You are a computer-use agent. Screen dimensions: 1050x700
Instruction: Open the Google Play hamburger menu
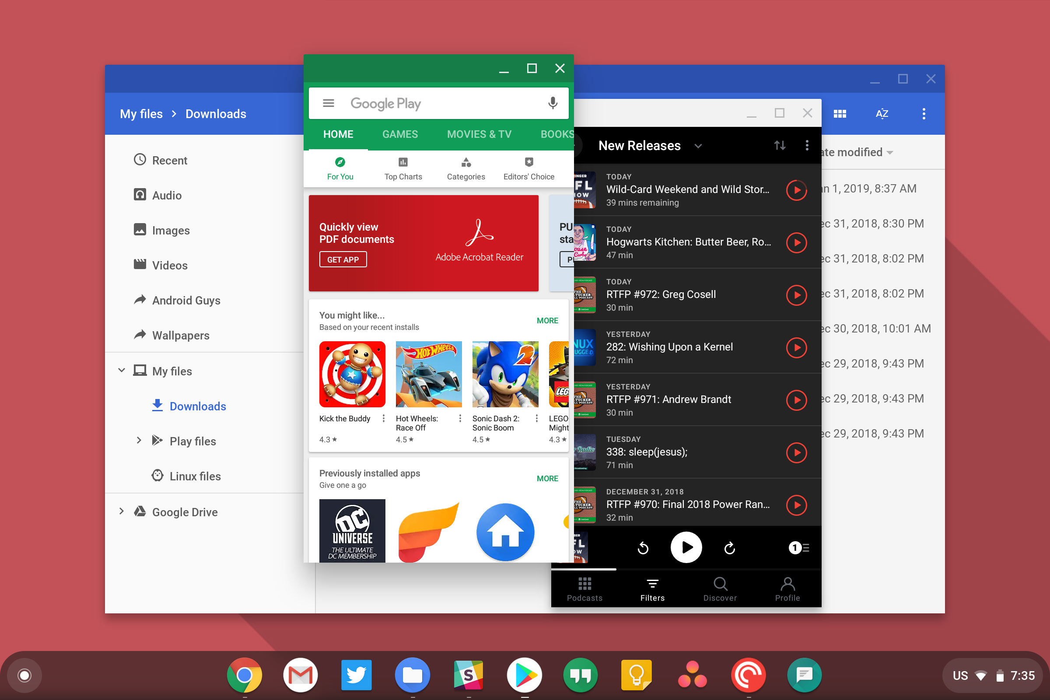[329, 103]
